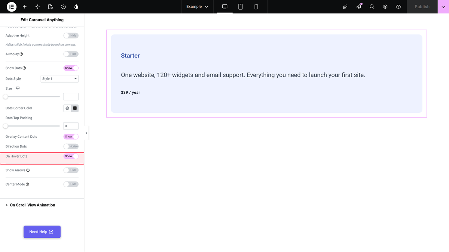The height and width of the screenshot is (252, 449).
Task: Click the Dots Top Padding value field
Action: (x=71, y=126)
